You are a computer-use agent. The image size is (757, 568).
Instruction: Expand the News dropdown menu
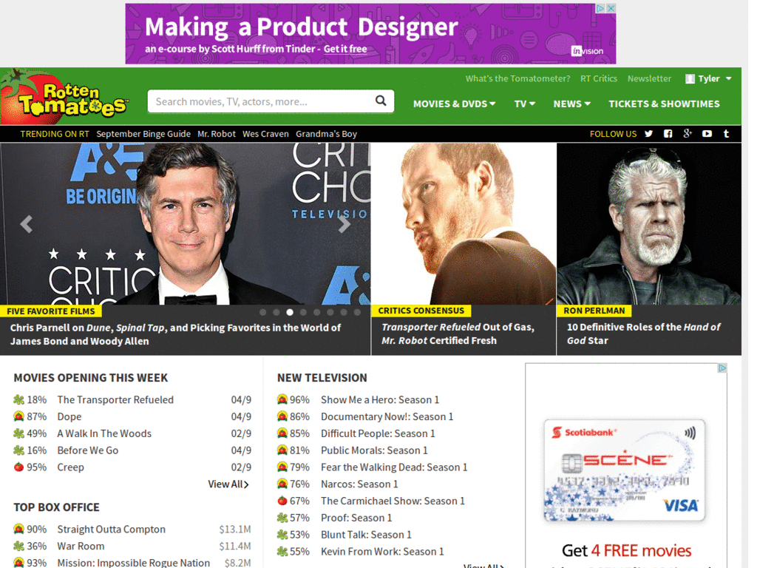click(x=572, y=104)
